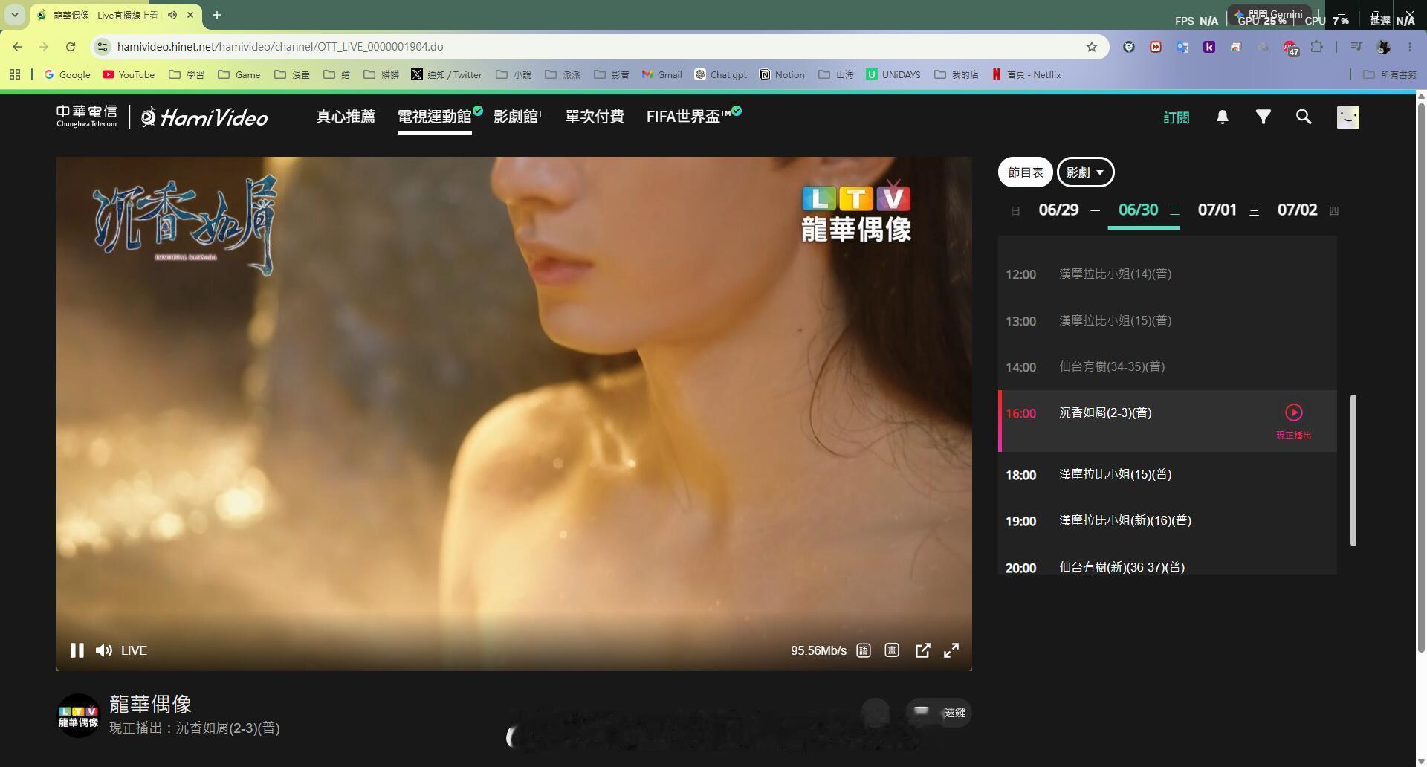Expand the 所有書籤 all bookmarks folder
Screen dimensions: 1427x767
tap(1389, 74)
